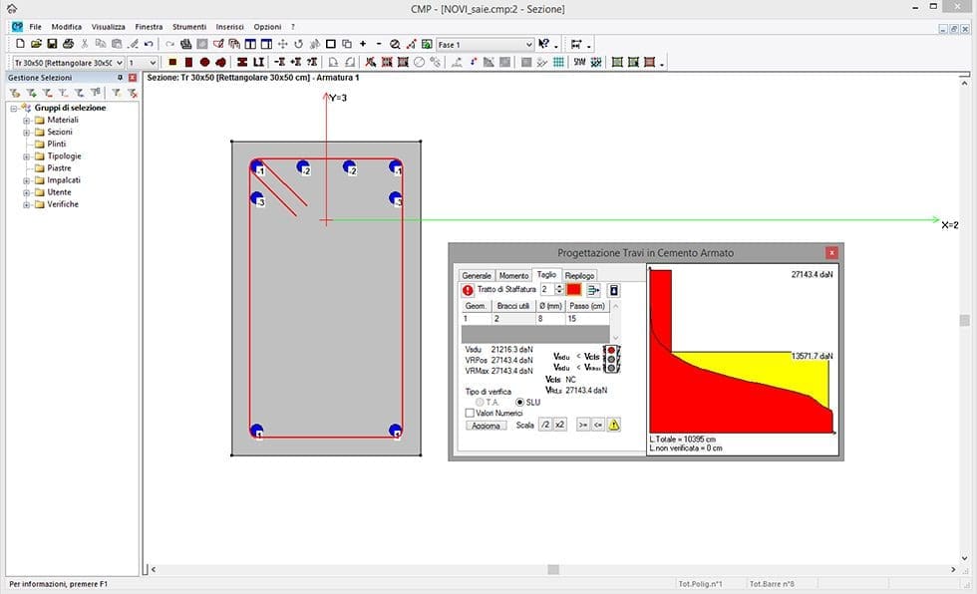
Task: Select the SLU radio button
Action: [x=519, y=402]
